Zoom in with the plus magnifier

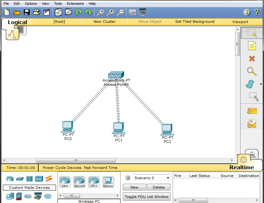(100, 12)
